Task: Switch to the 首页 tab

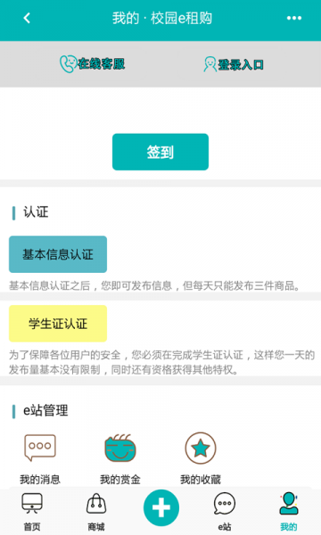Action: click(x=32, y=512)
